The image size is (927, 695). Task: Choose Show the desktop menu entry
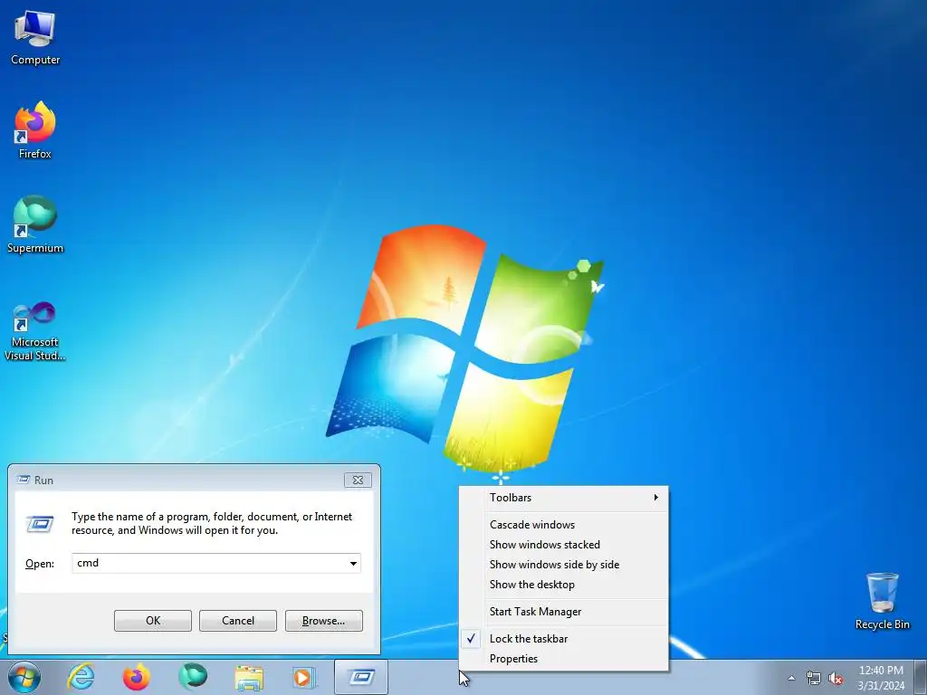[x=564, y=585]
